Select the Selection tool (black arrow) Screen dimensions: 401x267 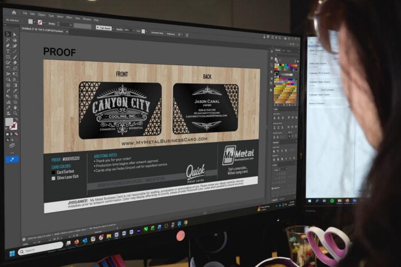[8, 34]
